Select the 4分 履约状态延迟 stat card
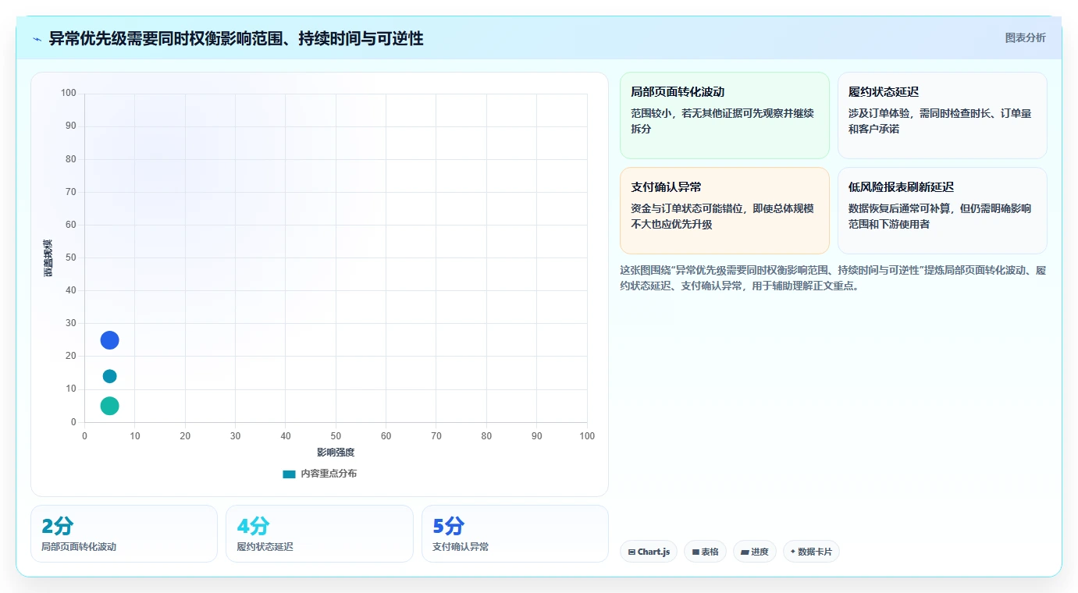This screenshot has width=1078, height=593. tap(319, 534)
